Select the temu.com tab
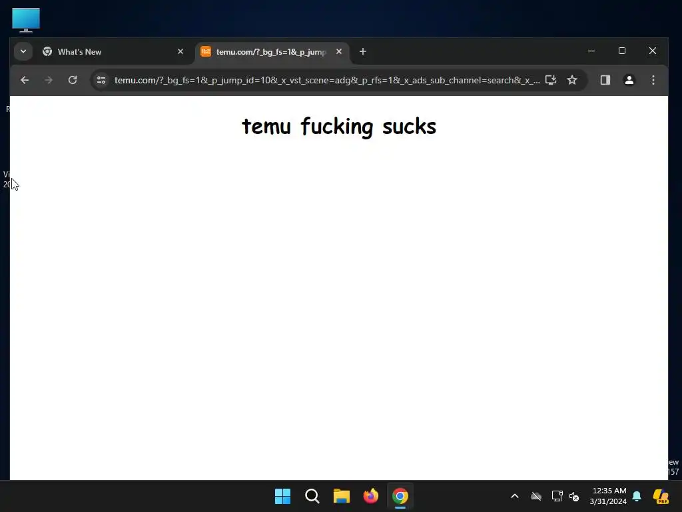The width and height of the screenshot is (682, 512). 272,52
